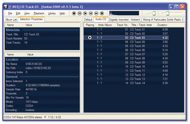The image size is (190, 124).
Task: Open the Edit menu
Action: point(18,13)
